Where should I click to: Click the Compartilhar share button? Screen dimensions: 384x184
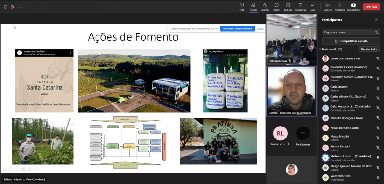pyautogui.click(x=353, y=7)
